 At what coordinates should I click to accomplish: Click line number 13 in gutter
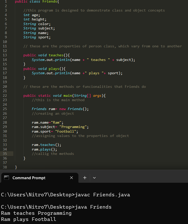pos(5,55)
